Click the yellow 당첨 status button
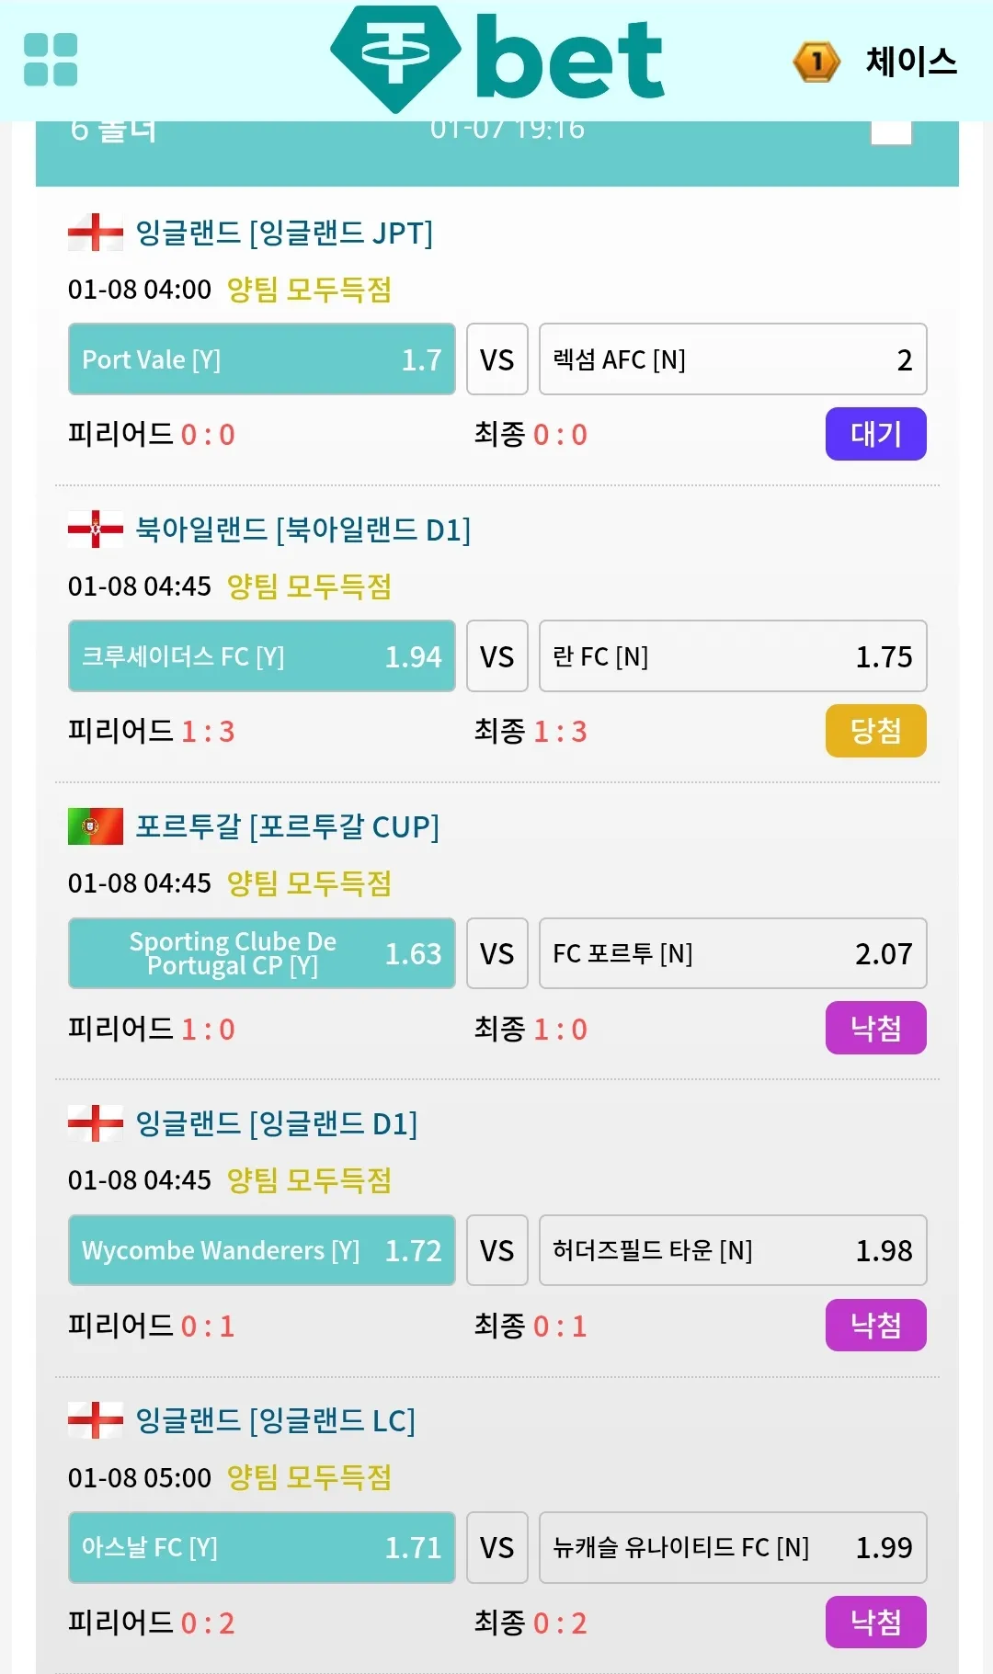This screenshot has height=1674, width=993. pos(875,731)
